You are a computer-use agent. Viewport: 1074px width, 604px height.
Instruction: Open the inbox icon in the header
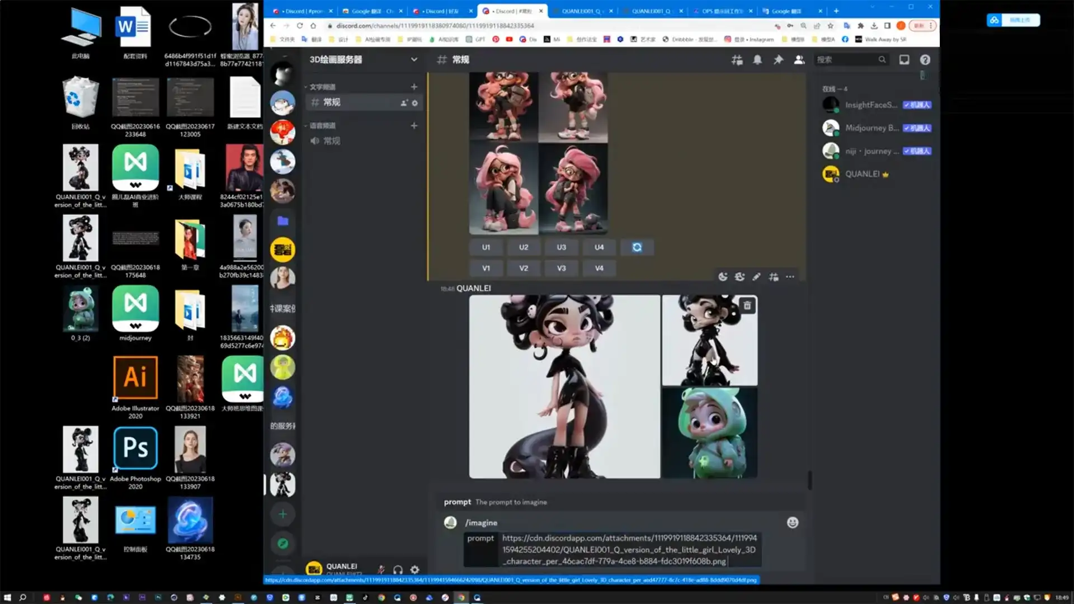pyautogui.click(x=904, y=60)
